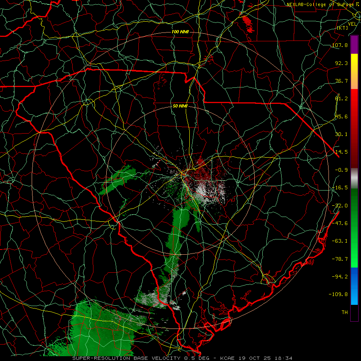This screenshot has height=361, width=361.
Task: Pick the blue segment of the velocity scale
Action: [x=354, y=286]
